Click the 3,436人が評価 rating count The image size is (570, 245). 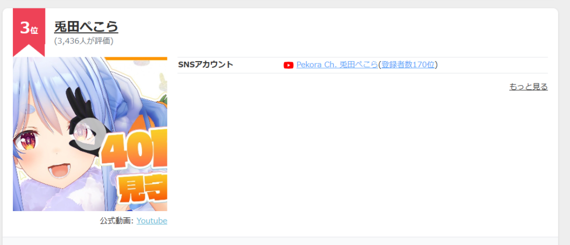click(x=84, y=41)
